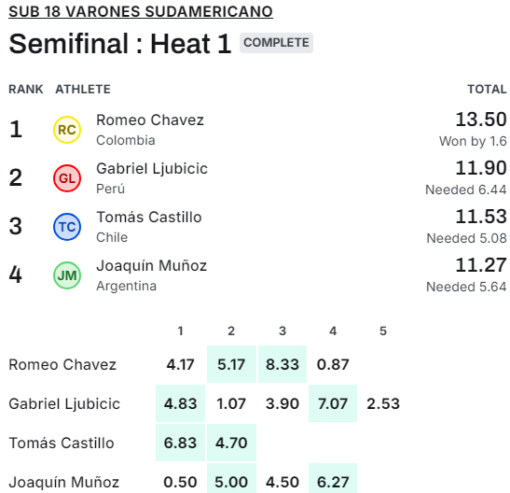Click Joaquín Muñoz's green JM avatar

tap(67, 275)
